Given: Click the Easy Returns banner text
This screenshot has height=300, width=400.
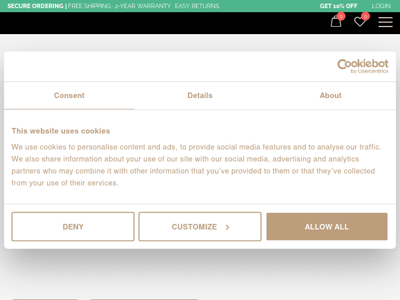Looking at the screenshot, I should (197, 6).
